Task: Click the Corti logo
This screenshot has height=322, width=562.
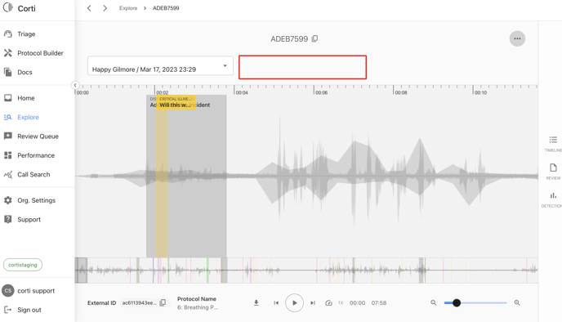Action: click(20, 8)
